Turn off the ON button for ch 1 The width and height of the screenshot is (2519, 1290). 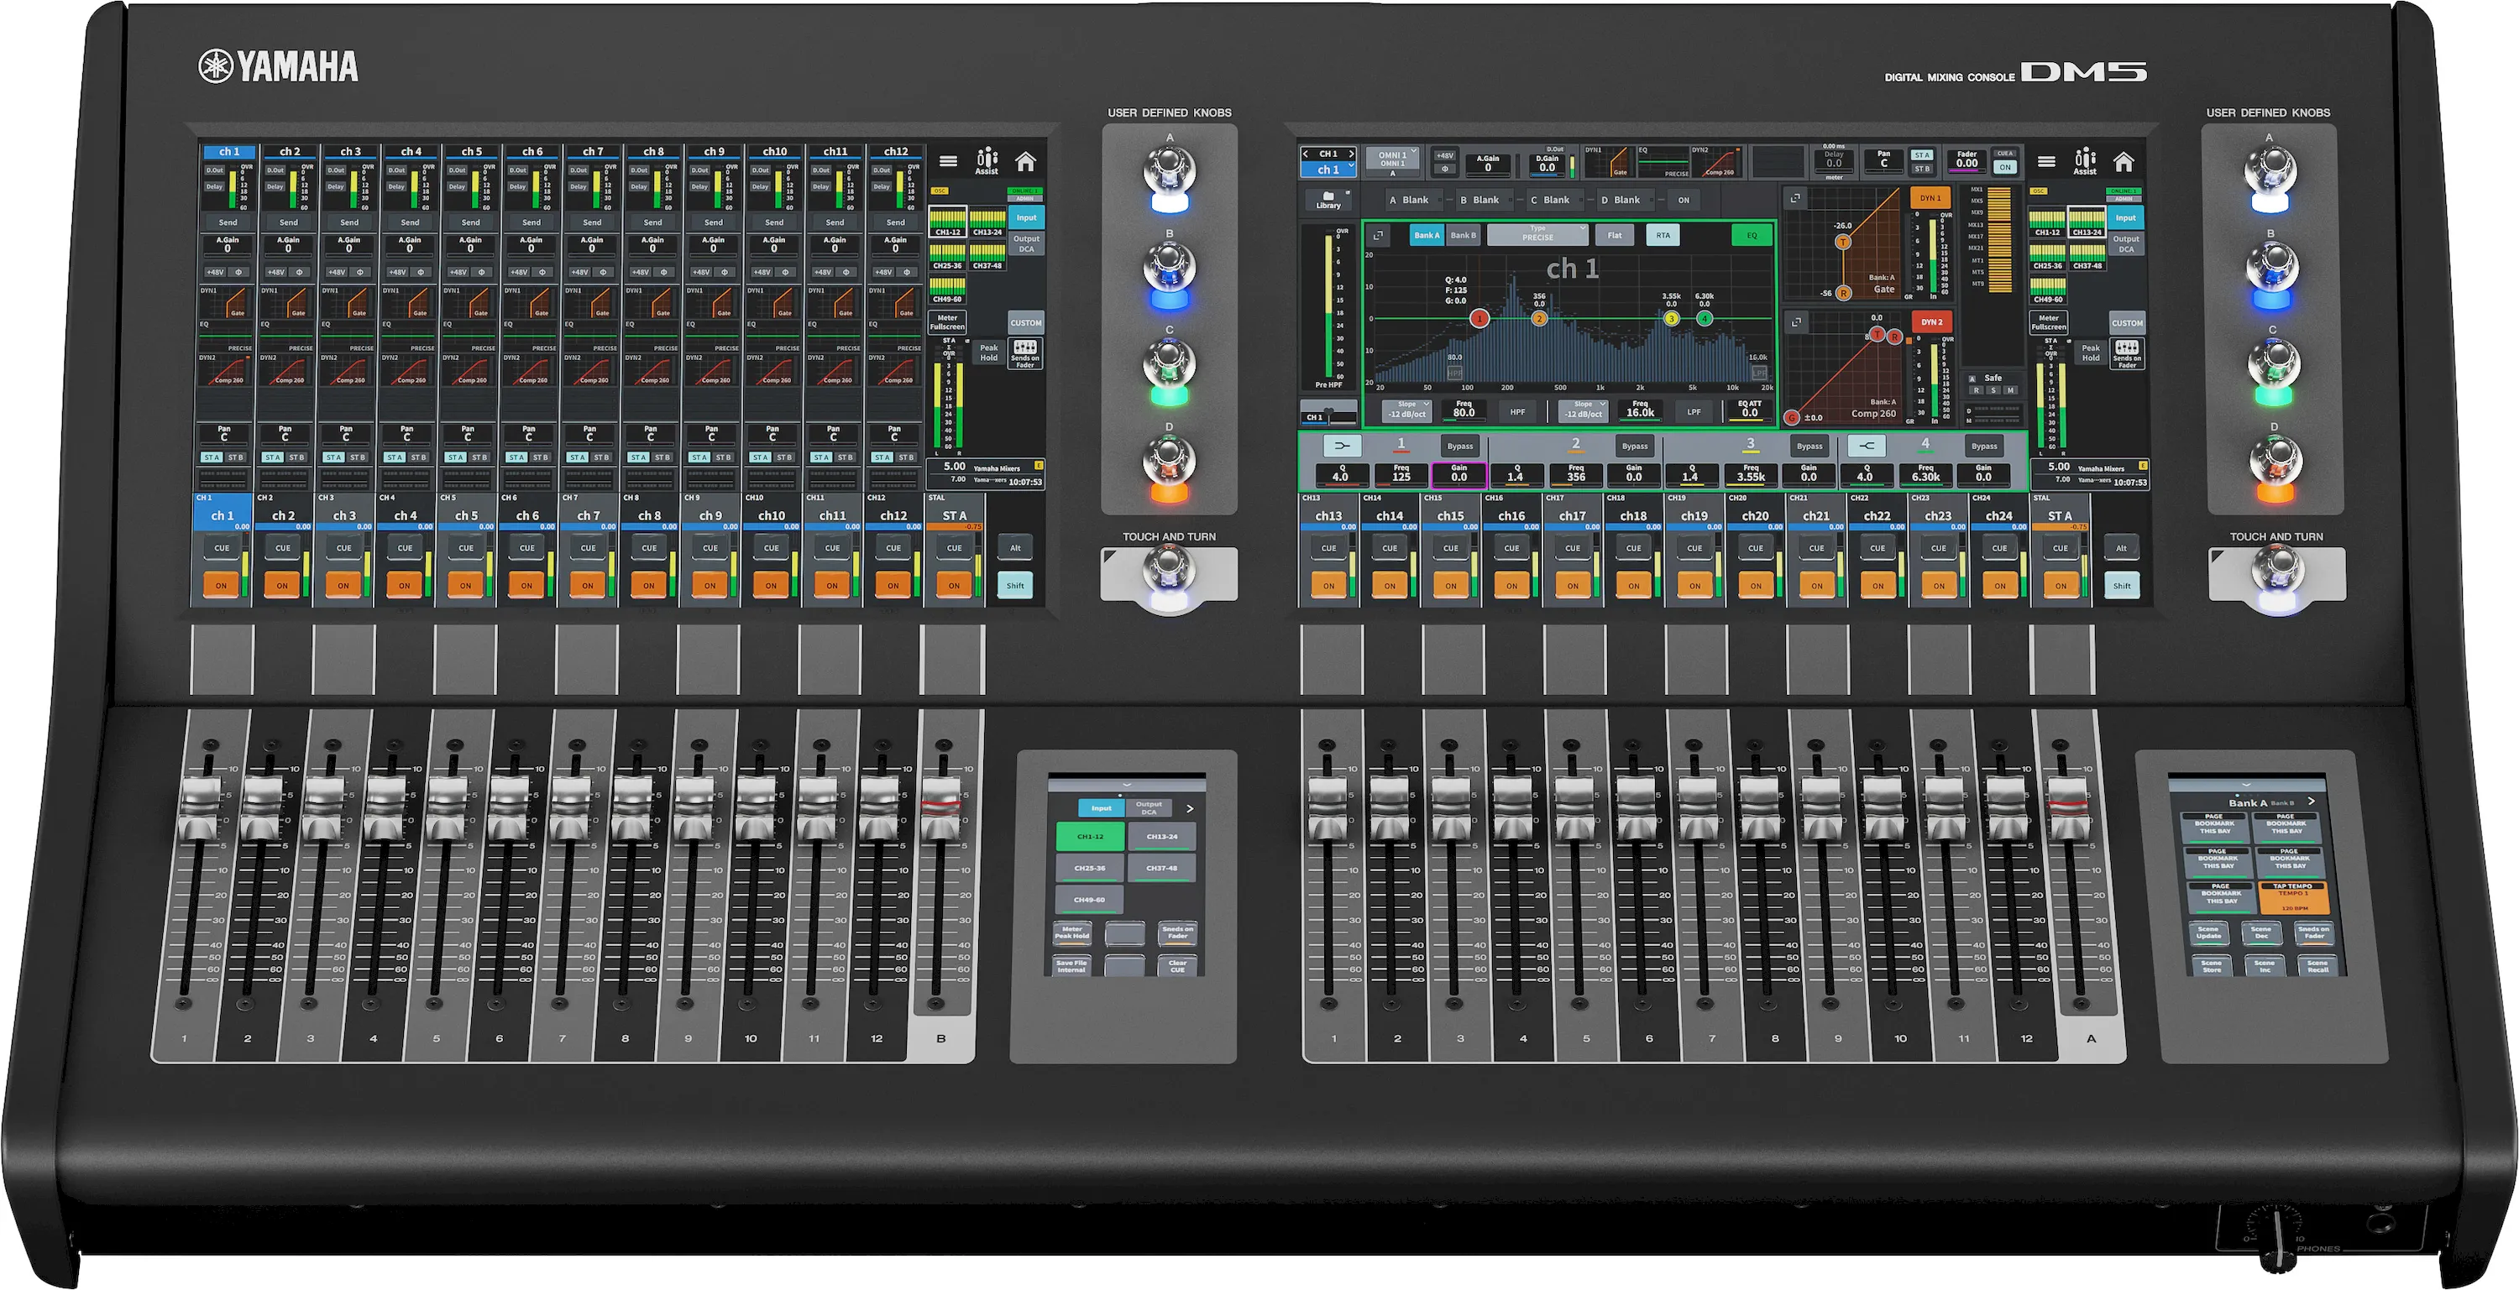click(x=221, y=585)
